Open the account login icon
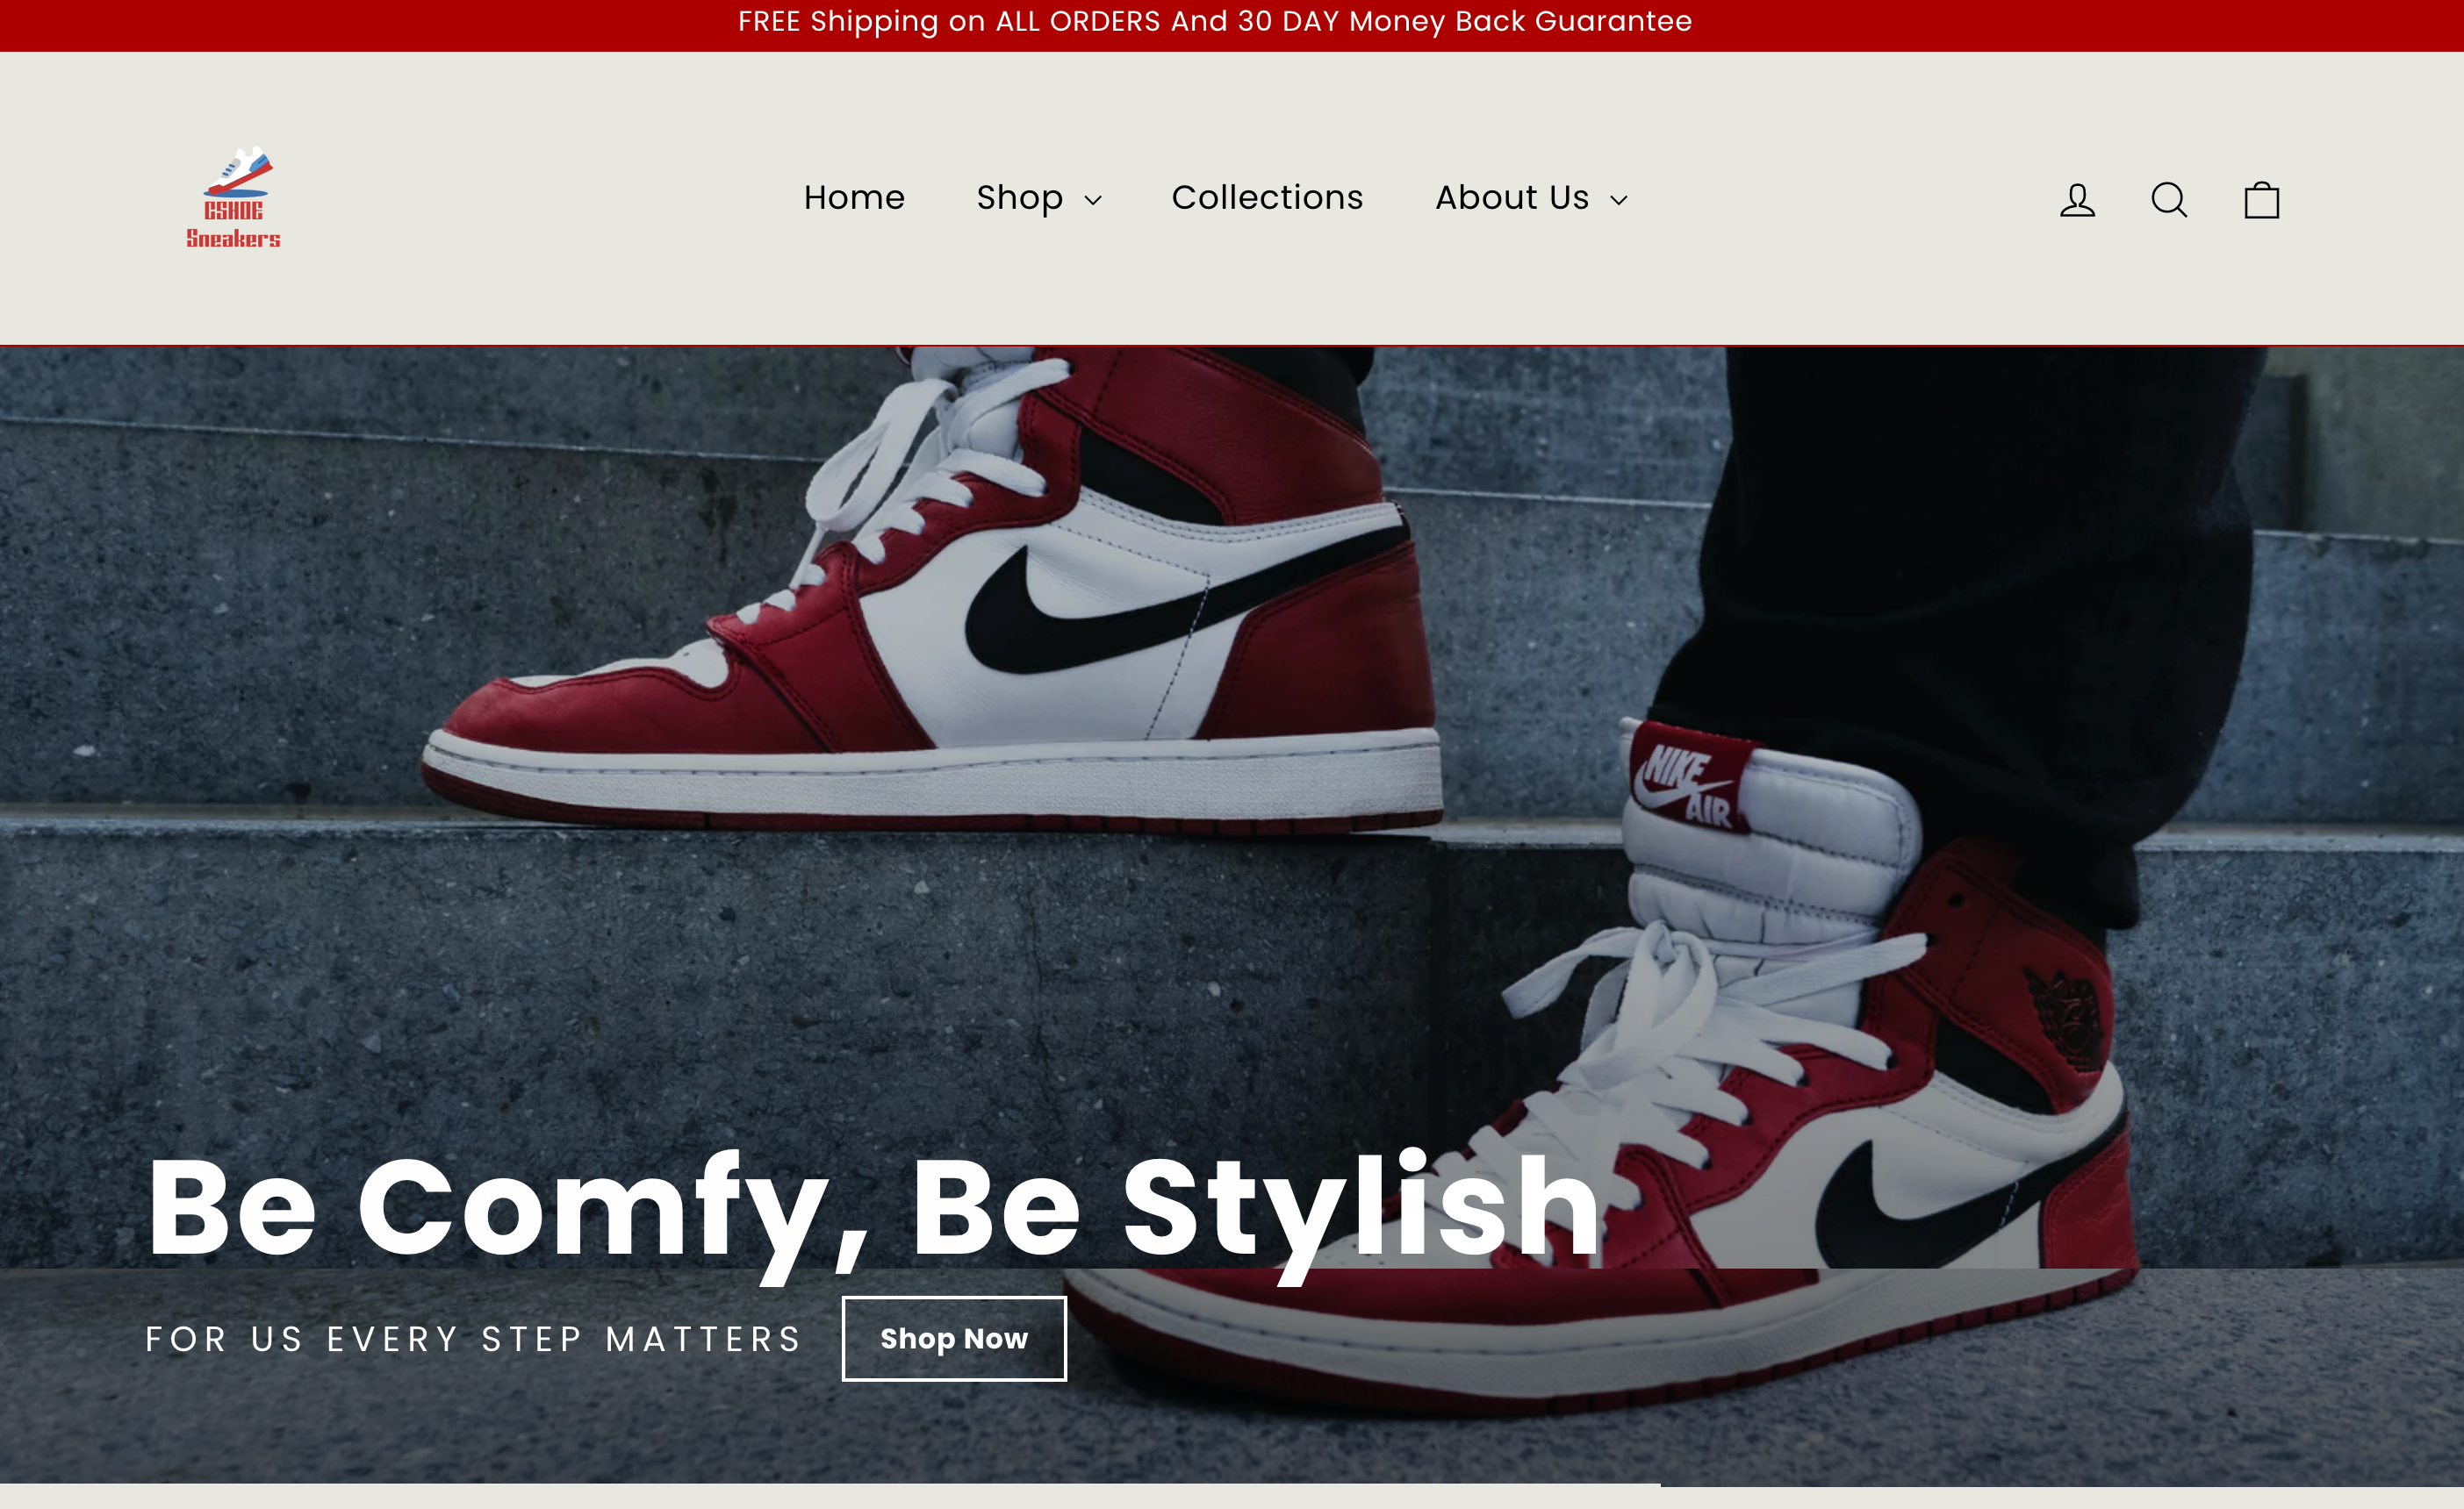 coord(2077,200)
